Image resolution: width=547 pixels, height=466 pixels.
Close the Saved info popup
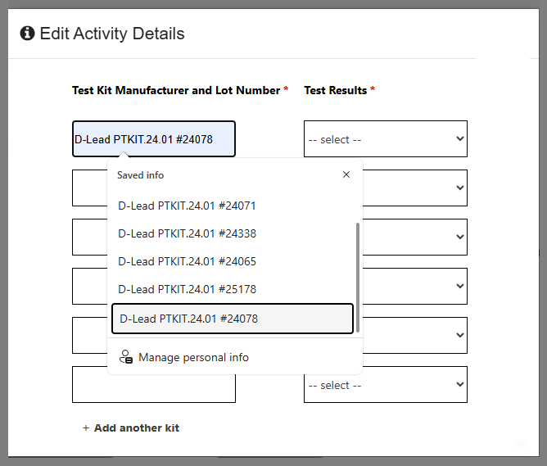click(346, 174)
